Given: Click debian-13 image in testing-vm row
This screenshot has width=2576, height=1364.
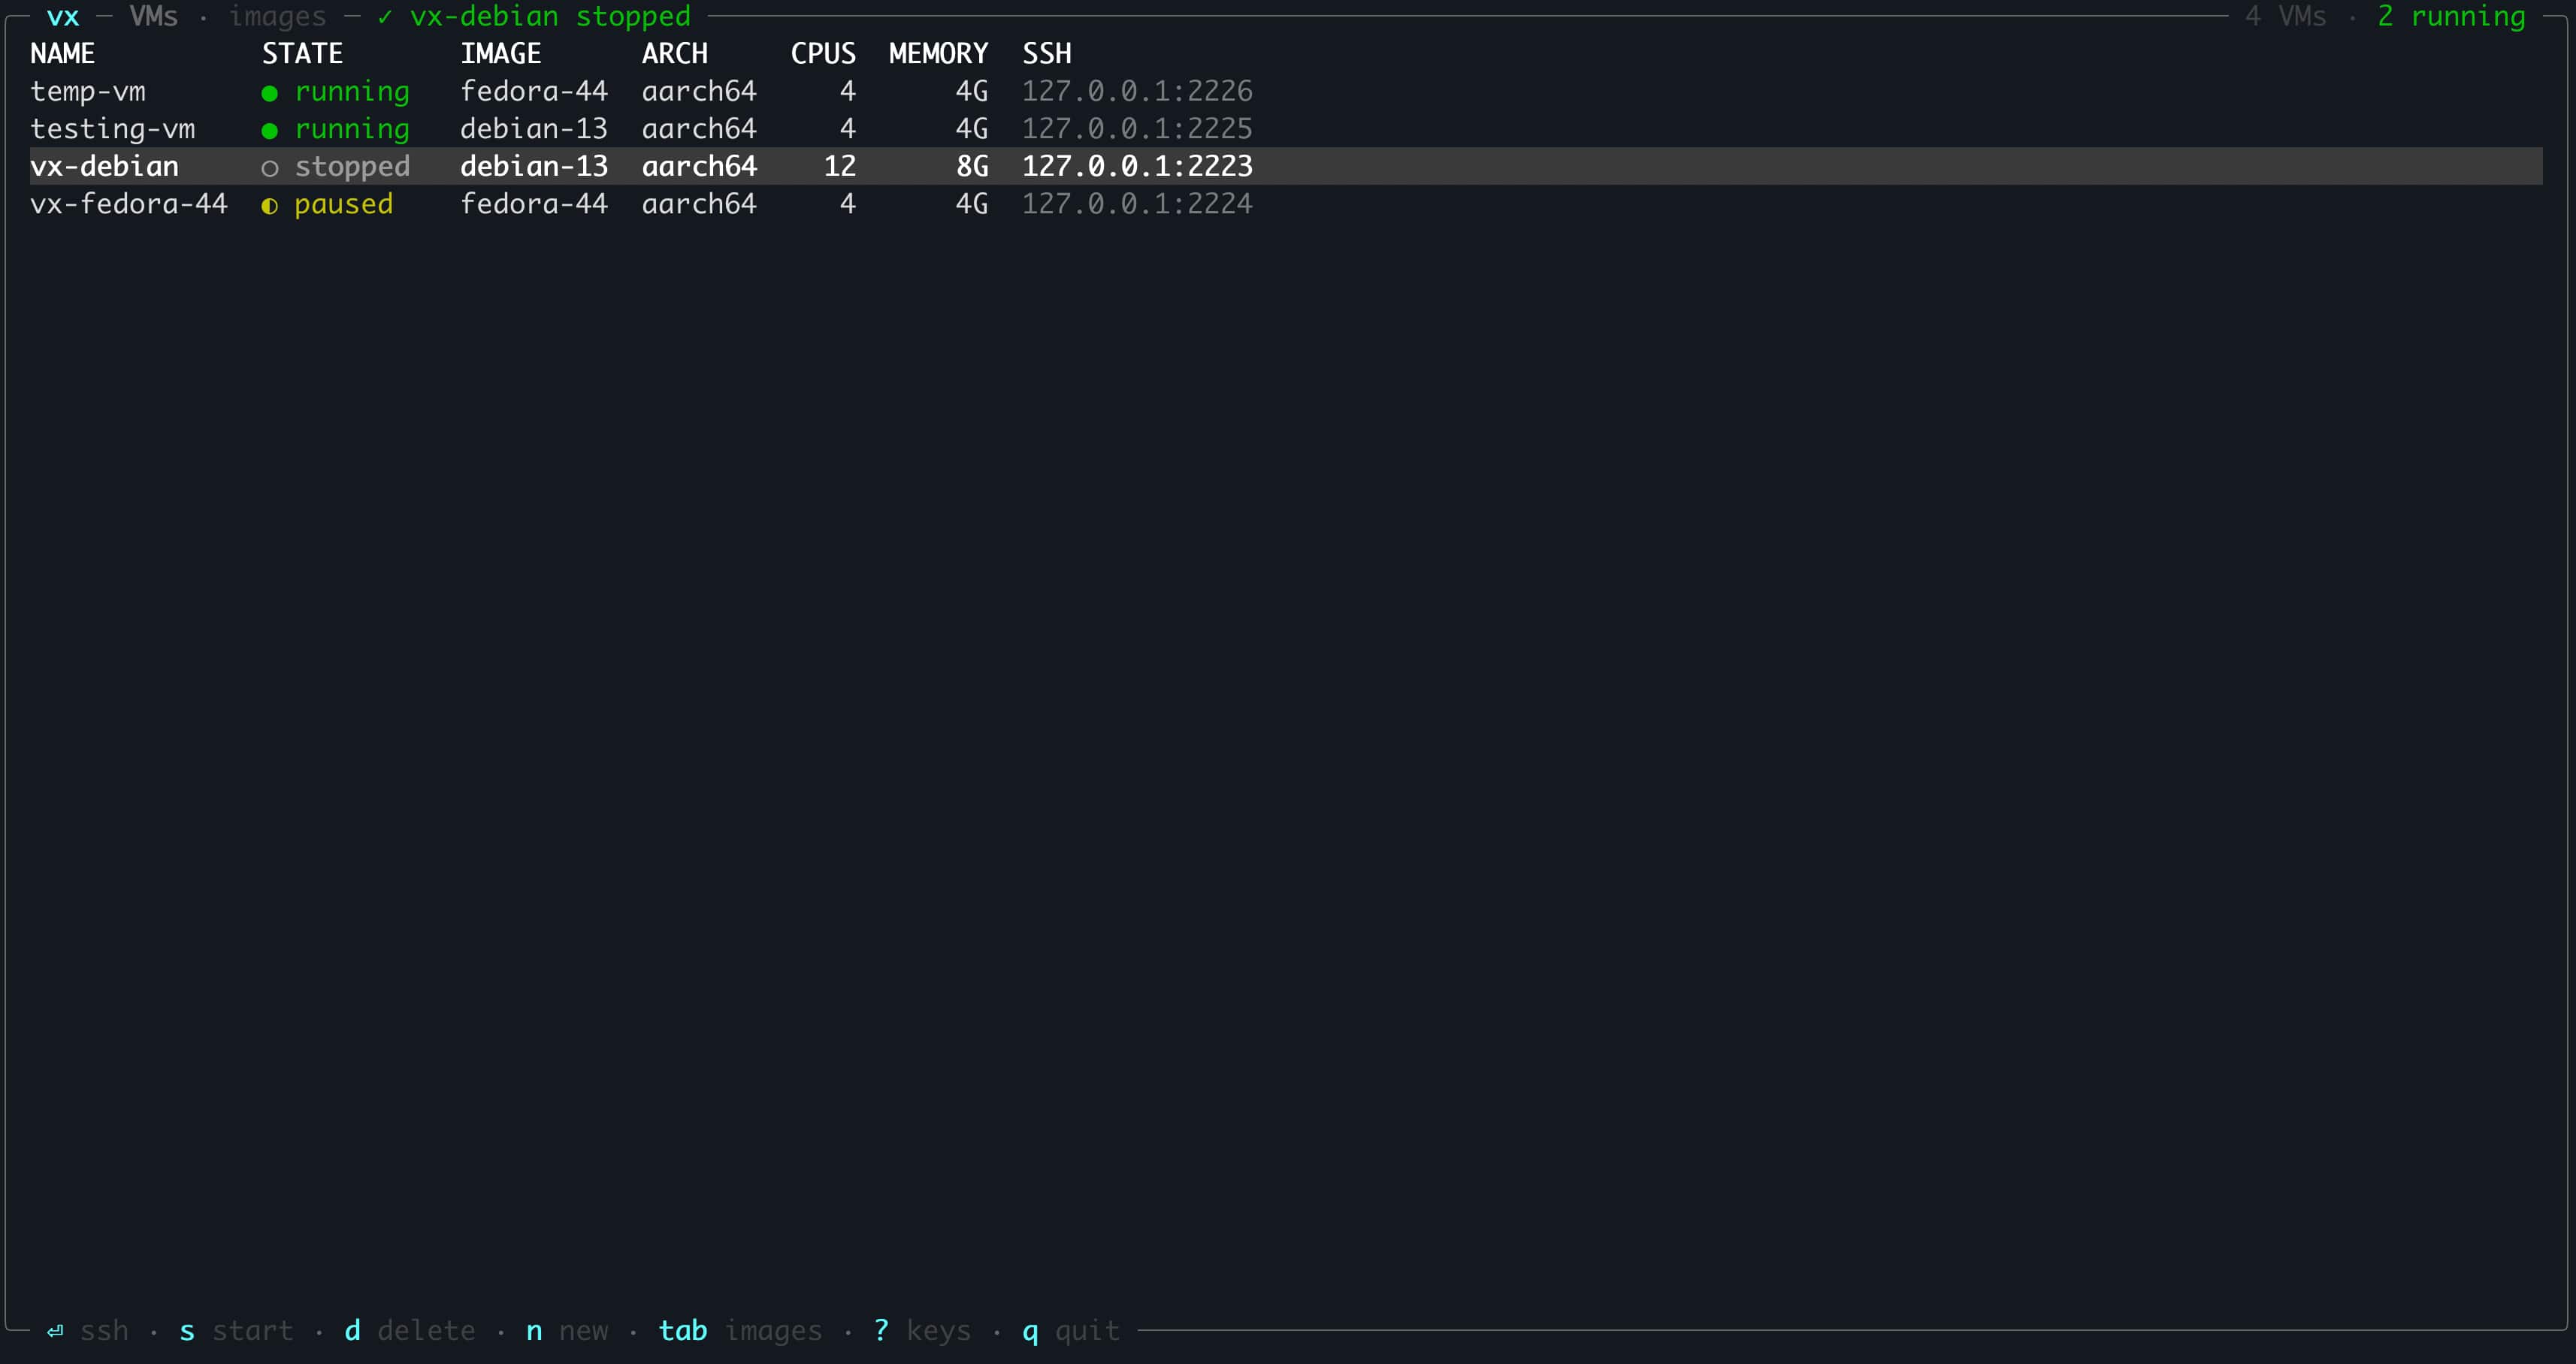Looking at the screenshot, I should pyautogui.click(x=534, y=129).
